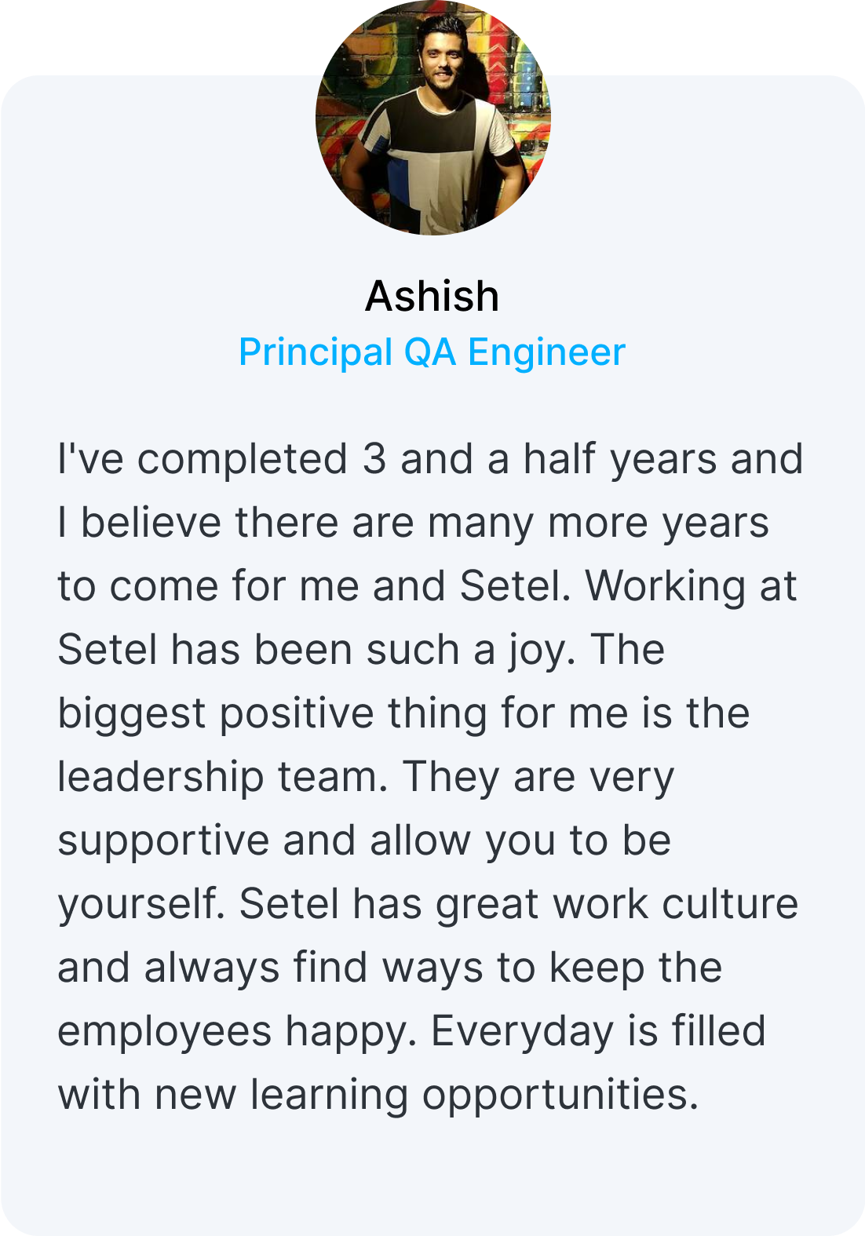Image resolution: width=865 pixels, height=1236 pixels.
Task: Click the word "culture" in the testimonial
Action: [x=730, y=904]
